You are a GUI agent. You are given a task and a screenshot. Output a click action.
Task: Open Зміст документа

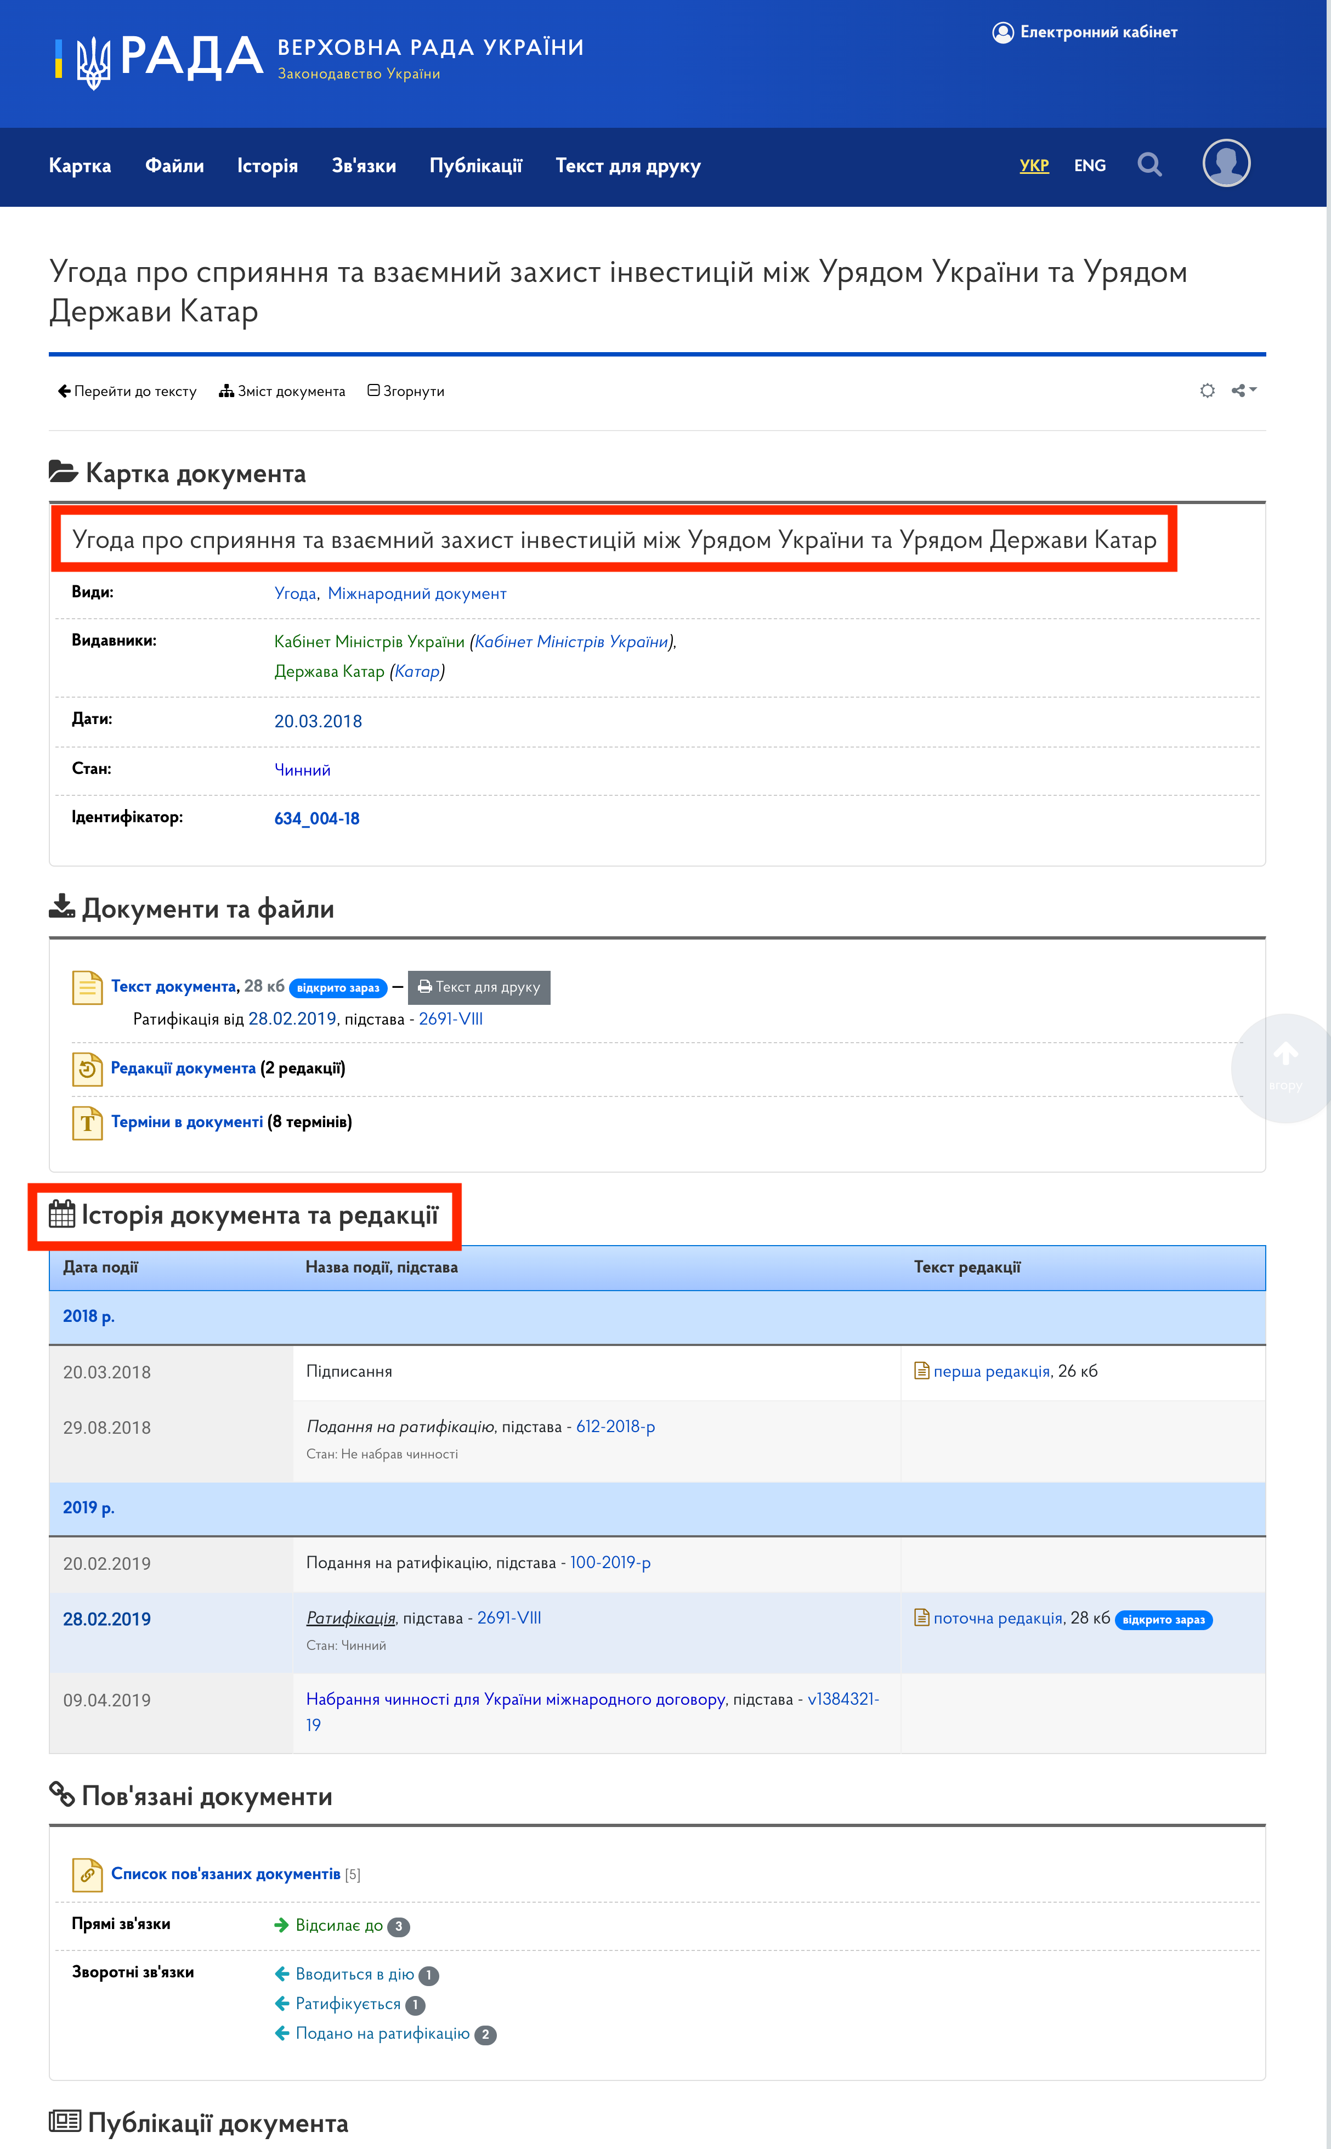[x=282, y=391]
